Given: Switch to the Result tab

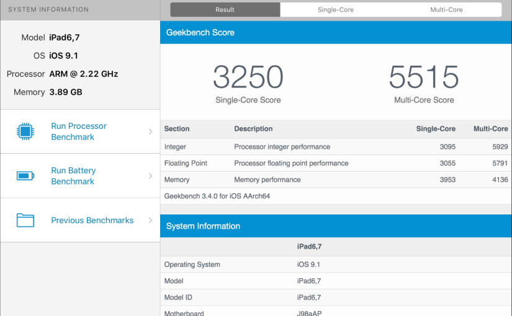Looking at the screenshot, I should click(x=225, y=10).
